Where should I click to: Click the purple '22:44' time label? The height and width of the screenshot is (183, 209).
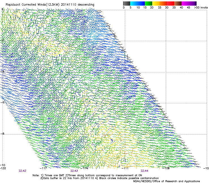pos(145,171)
